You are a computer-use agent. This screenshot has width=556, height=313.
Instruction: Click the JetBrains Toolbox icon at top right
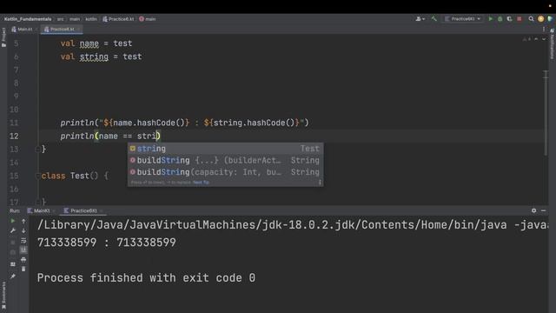[550, 19]
